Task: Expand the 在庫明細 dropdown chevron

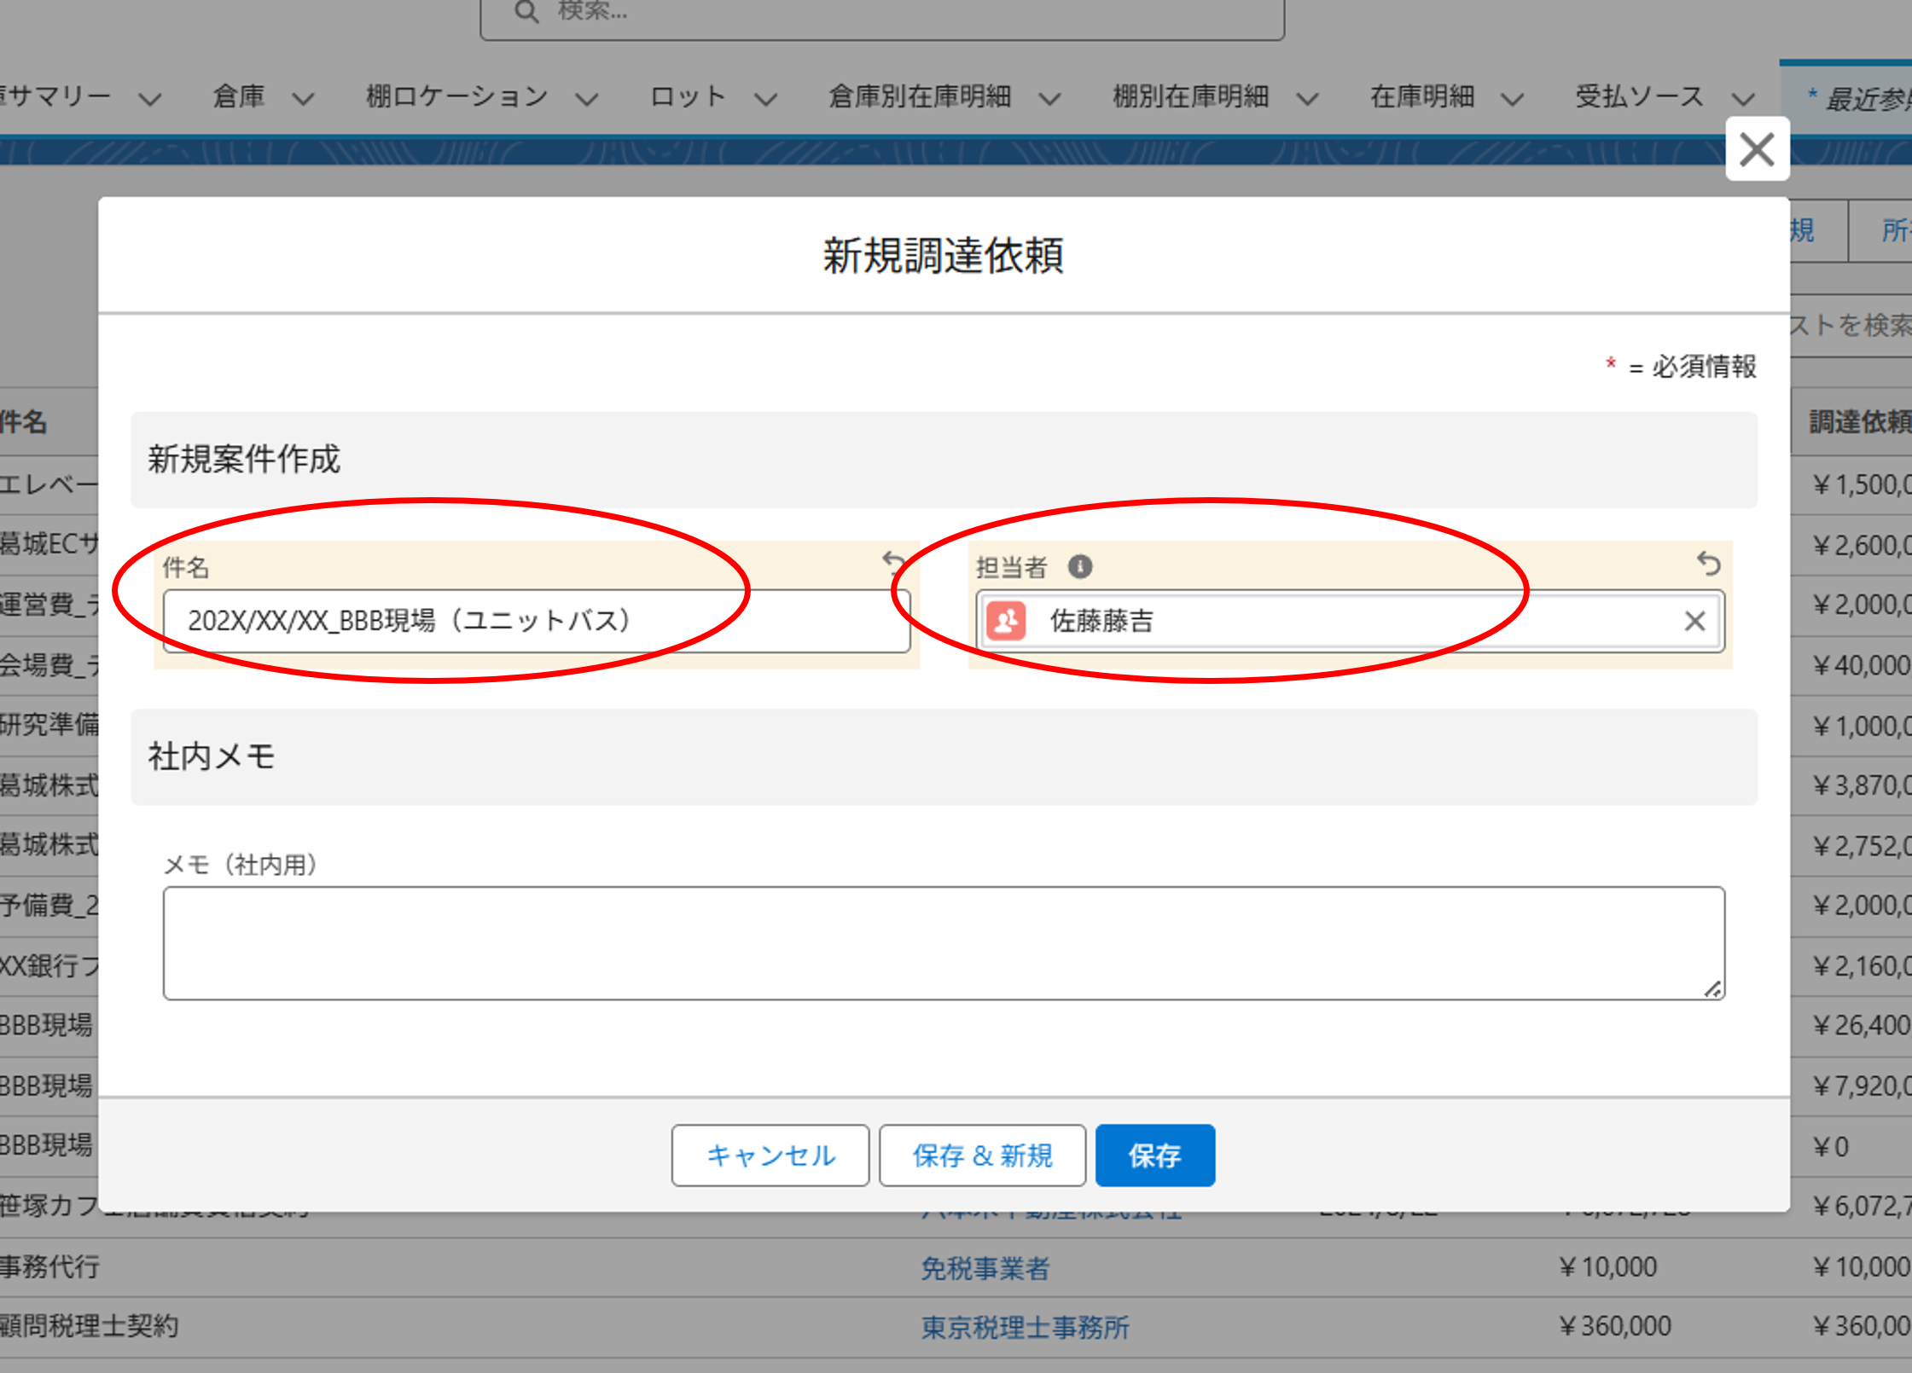Action: click(x=1512, y=99)
